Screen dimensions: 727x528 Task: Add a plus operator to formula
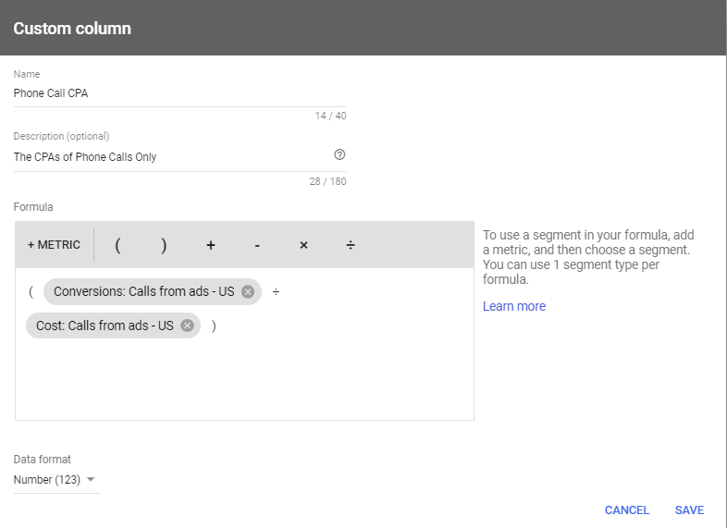211,245
